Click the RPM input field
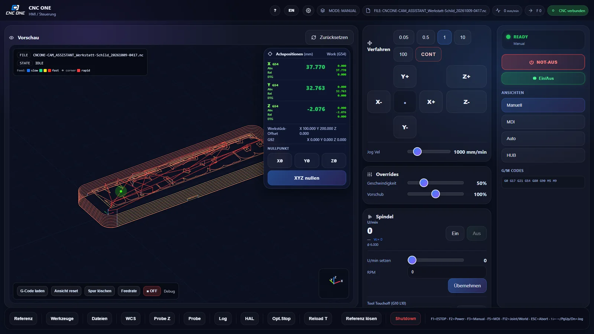This screenshot has height=334, width=594. [447, 272]
